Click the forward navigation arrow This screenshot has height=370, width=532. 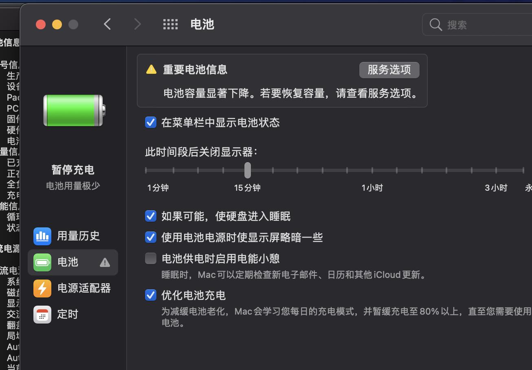(x=137, y=24)
